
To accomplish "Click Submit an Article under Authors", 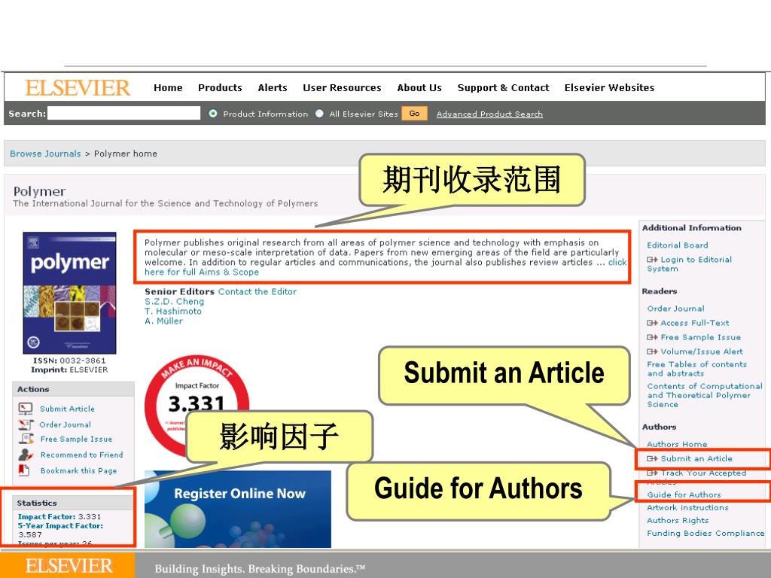I will point(696,458).
